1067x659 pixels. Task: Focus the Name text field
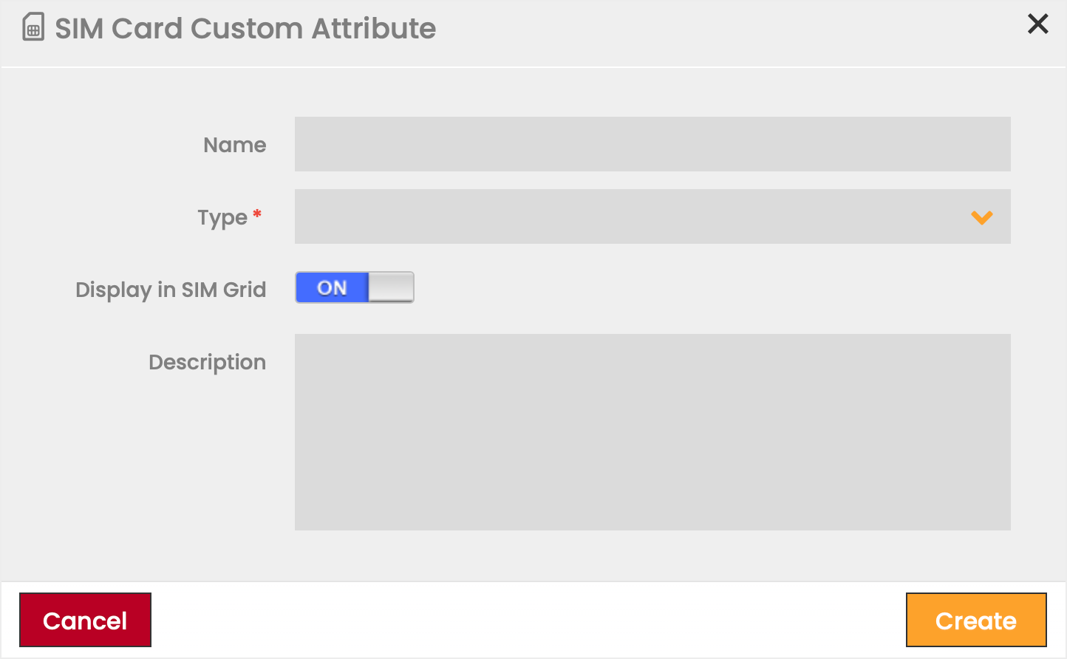[x=652, y=144]
